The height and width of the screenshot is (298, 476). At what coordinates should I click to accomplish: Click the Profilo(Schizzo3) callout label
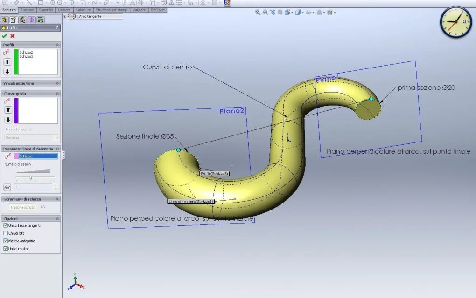tap(214, 174)
